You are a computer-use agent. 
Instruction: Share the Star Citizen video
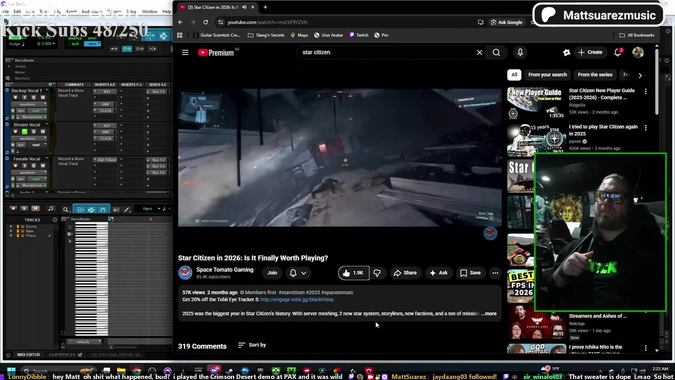coord(405,273)
